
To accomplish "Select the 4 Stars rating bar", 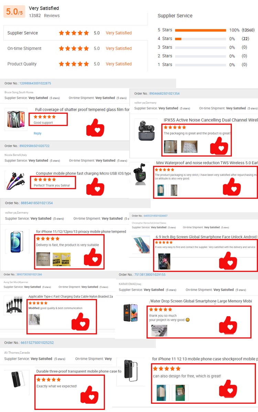I will coord(201,39).
